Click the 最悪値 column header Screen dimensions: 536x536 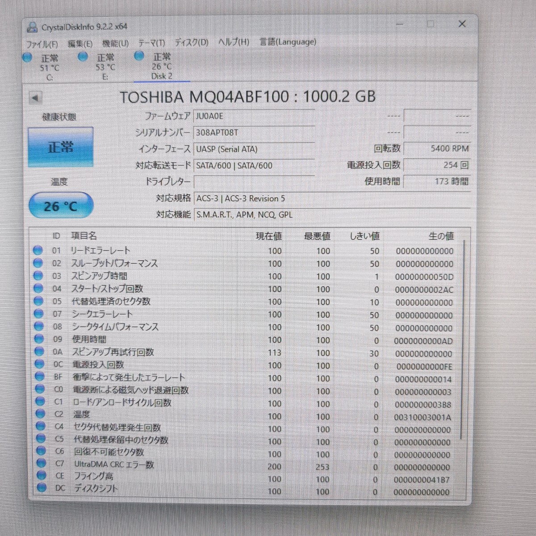pyautogui.click(x=317, y=236)
